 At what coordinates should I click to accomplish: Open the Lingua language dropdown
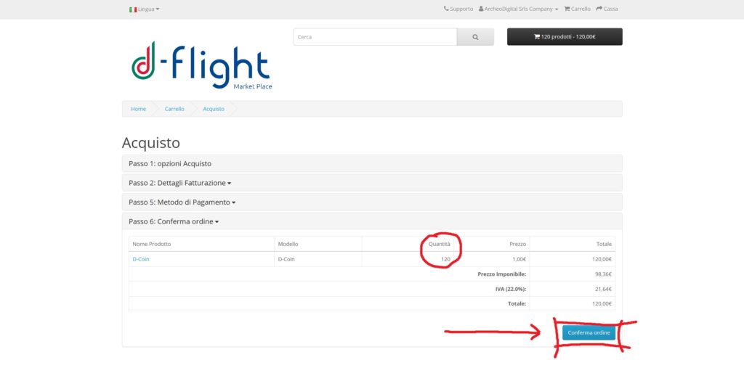click(x=145, y=9)
